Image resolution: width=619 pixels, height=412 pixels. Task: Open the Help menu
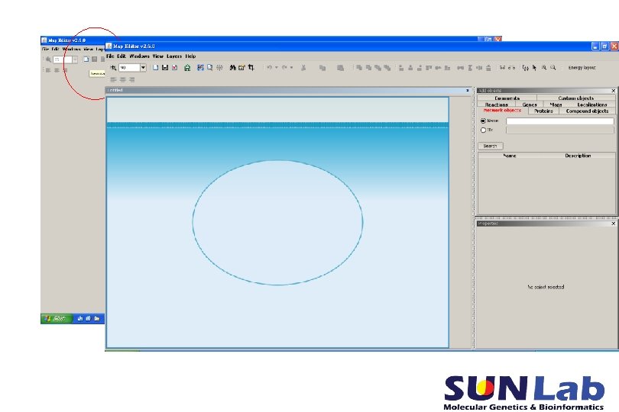pos(190,56)
